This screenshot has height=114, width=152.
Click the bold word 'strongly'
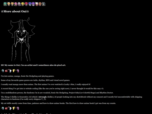[43, 97]
